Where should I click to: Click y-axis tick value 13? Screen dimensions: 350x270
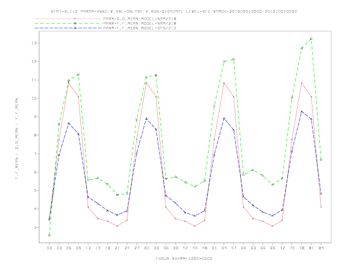click(34, 43)
